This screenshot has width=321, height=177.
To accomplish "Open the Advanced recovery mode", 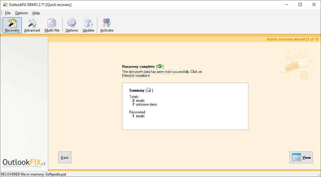I will [x=32, y=25].
